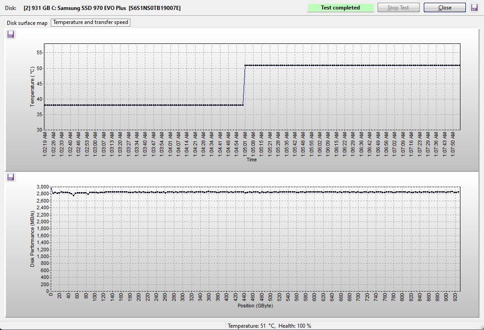Click the Time axis label under temperature chart
This screenshot has height=330, width=484.
point(251,160)
